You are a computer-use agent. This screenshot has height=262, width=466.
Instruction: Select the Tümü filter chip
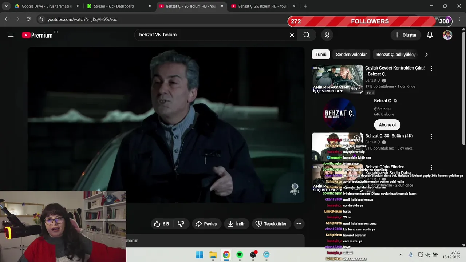tap(321, 55)
